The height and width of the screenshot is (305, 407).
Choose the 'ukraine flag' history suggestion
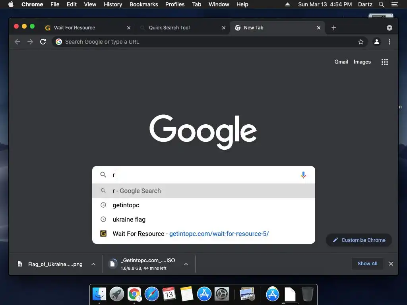point(203,219)
